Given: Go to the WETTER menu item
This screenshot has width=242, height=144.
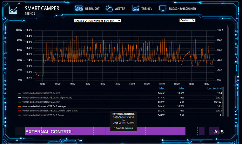Looking at the screenshot, I should pyautogui.click(x=120, y=9).
